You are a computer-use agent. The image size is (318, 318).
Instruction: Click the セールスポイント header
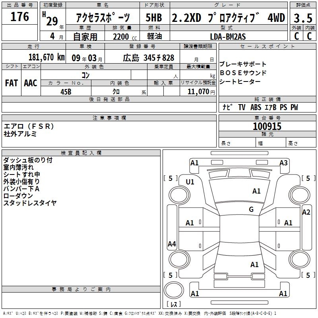coord(267,46)
